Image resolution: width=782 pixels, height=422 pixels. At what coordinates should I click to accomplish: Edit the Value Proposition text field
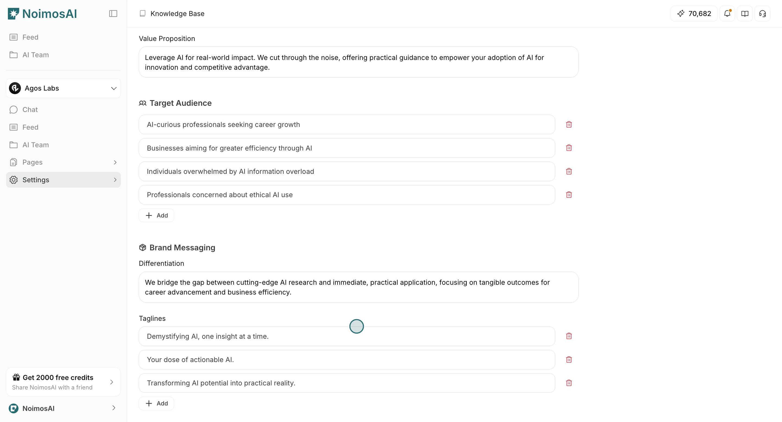coord(358,62)
